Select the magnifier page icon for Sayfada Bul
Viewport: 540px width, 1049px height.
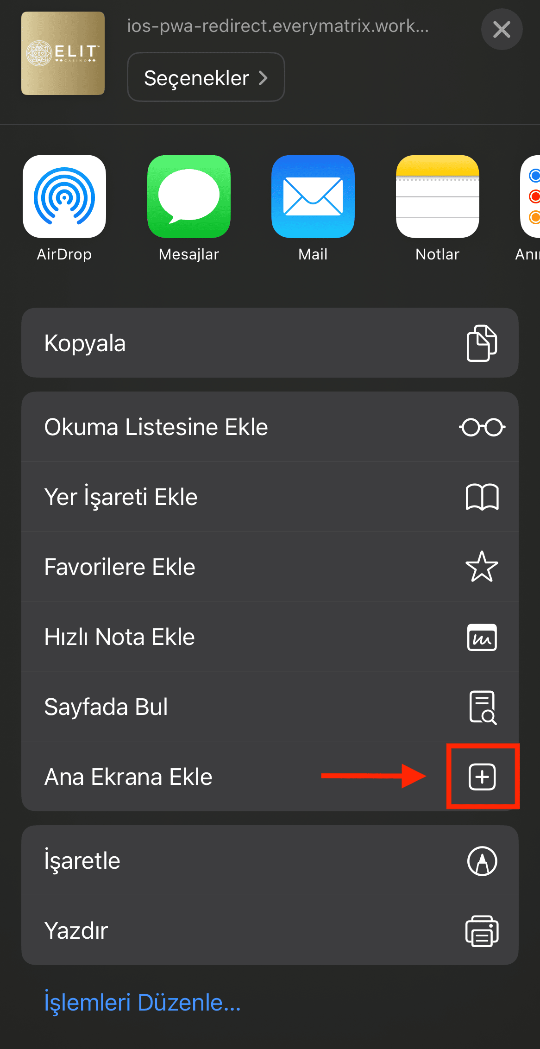click(x=482, y=707)
